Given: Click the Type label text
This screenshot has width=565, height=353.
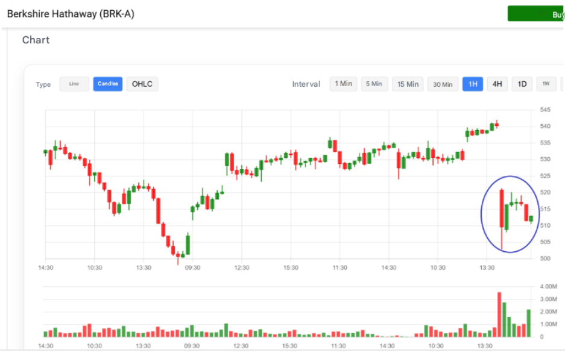Looking at the screenshot, I should (x=43, y=84).
